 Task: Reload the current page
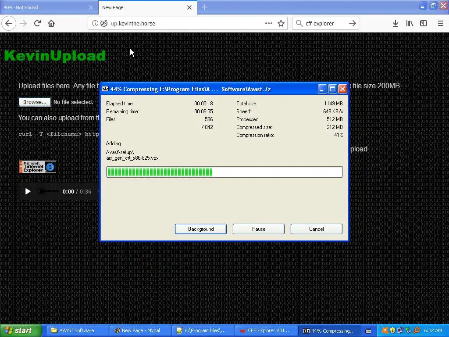pyautogui.click(x=37, y=23)
